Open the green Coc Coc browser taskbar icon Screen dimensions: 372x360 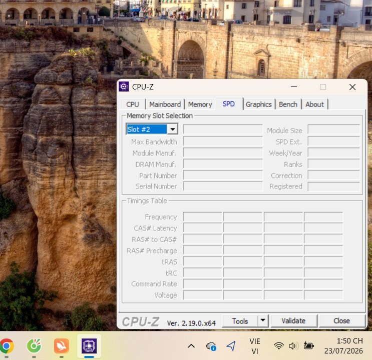pyautogui.click(x=34, y=346)
